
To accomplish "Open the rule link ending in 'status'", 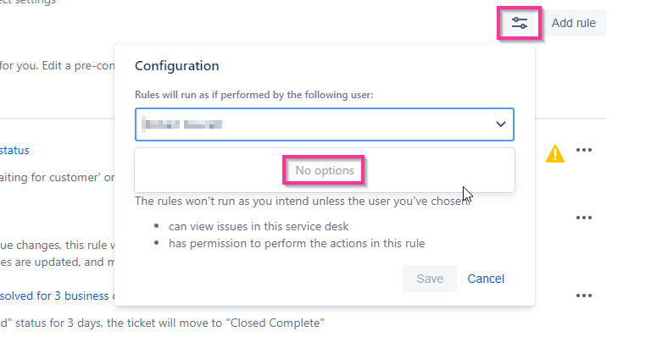I will point(14,150).
